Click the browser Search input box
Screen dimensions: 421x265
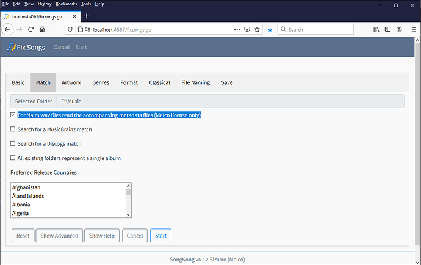315,29
